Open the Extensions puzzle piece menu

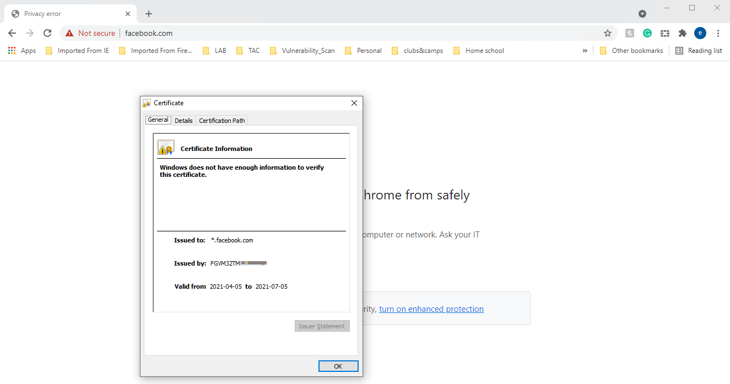682,33
